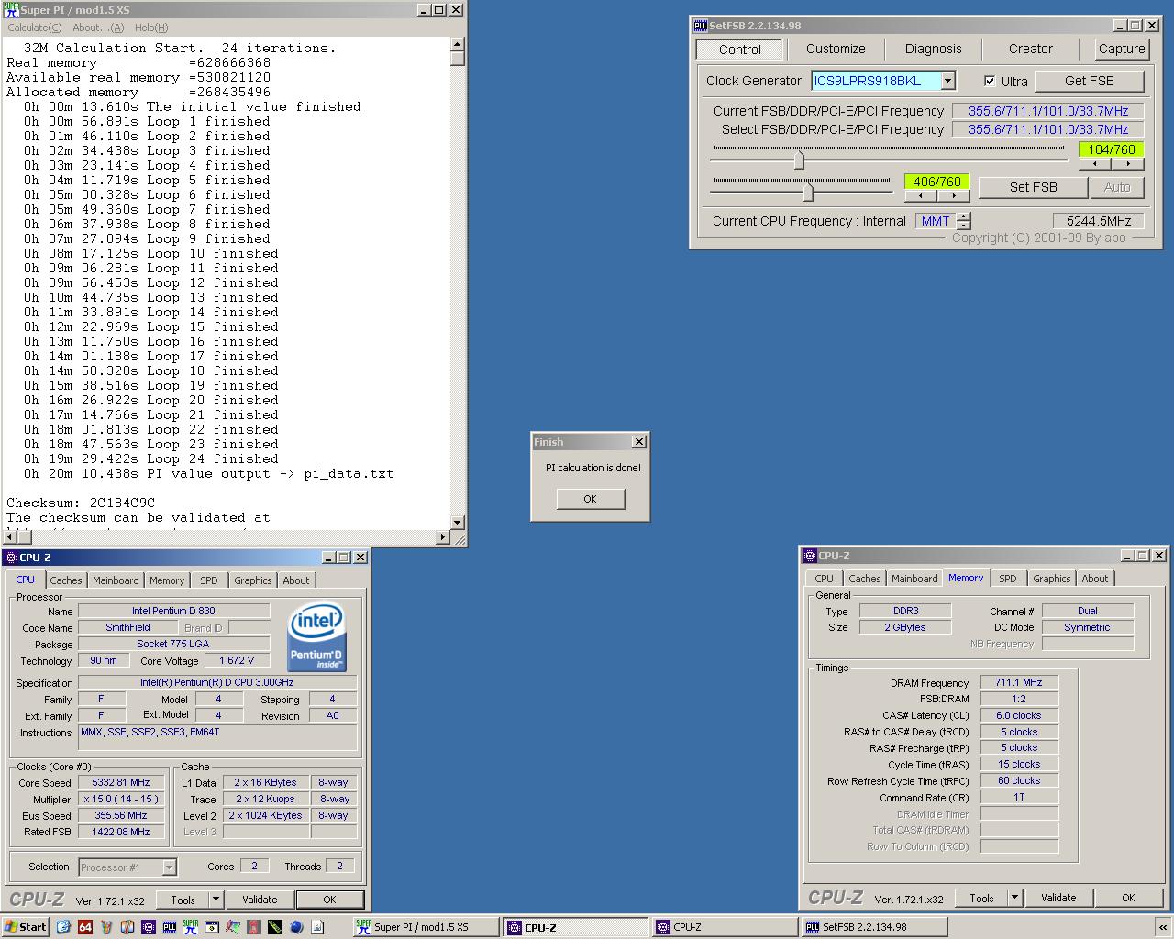Image resolution: width=1174 pixels, height=939 pixels.
Task: Switch to Super PI taskbar button
Action: (x=426, y=927)
